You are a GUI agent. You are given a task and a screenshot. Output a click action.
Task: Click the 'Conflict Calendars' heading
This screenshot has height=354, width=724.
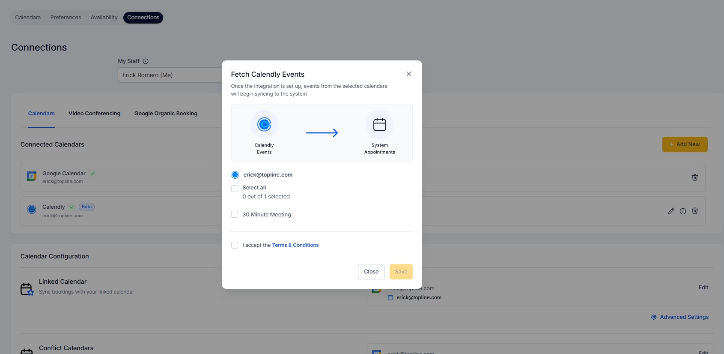66,348
